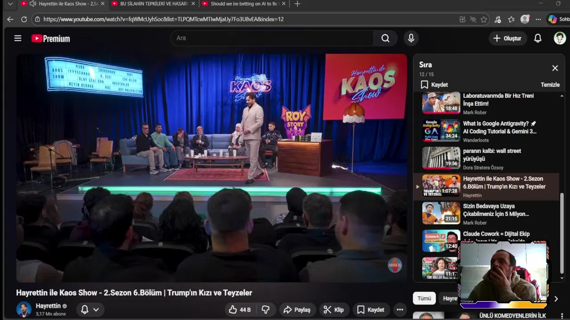
Task: Clear the queue with Temizle
Action: point(550,84)
